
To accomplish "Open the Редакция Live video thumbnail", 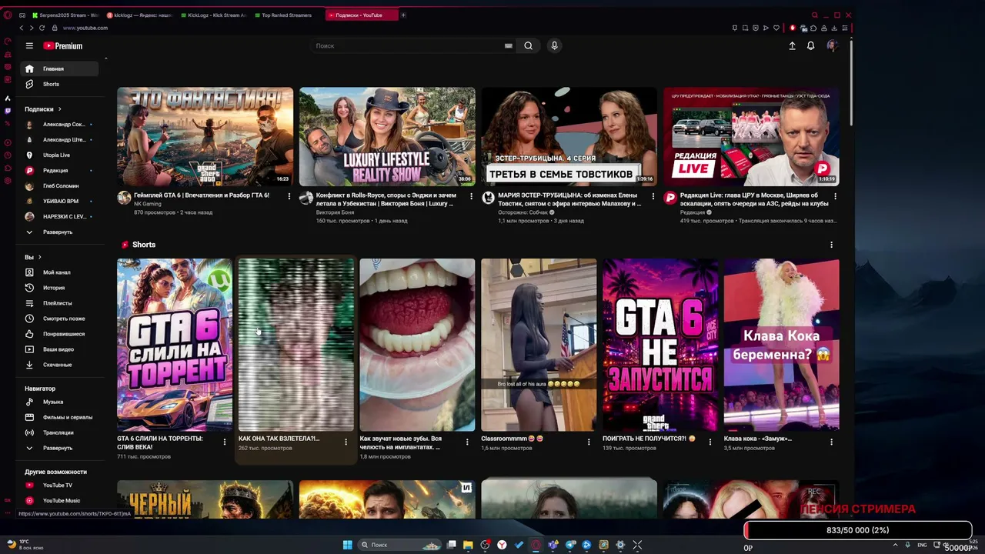I will [x=751, y=136].
